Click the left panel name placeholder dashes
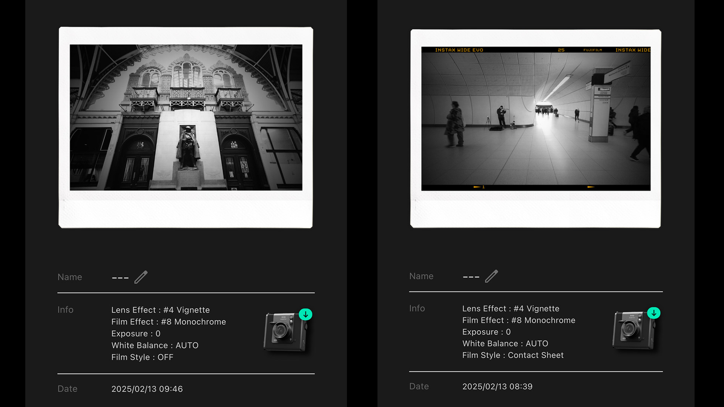724x407 pixels. pyautogui.click(x=120, y=278)
